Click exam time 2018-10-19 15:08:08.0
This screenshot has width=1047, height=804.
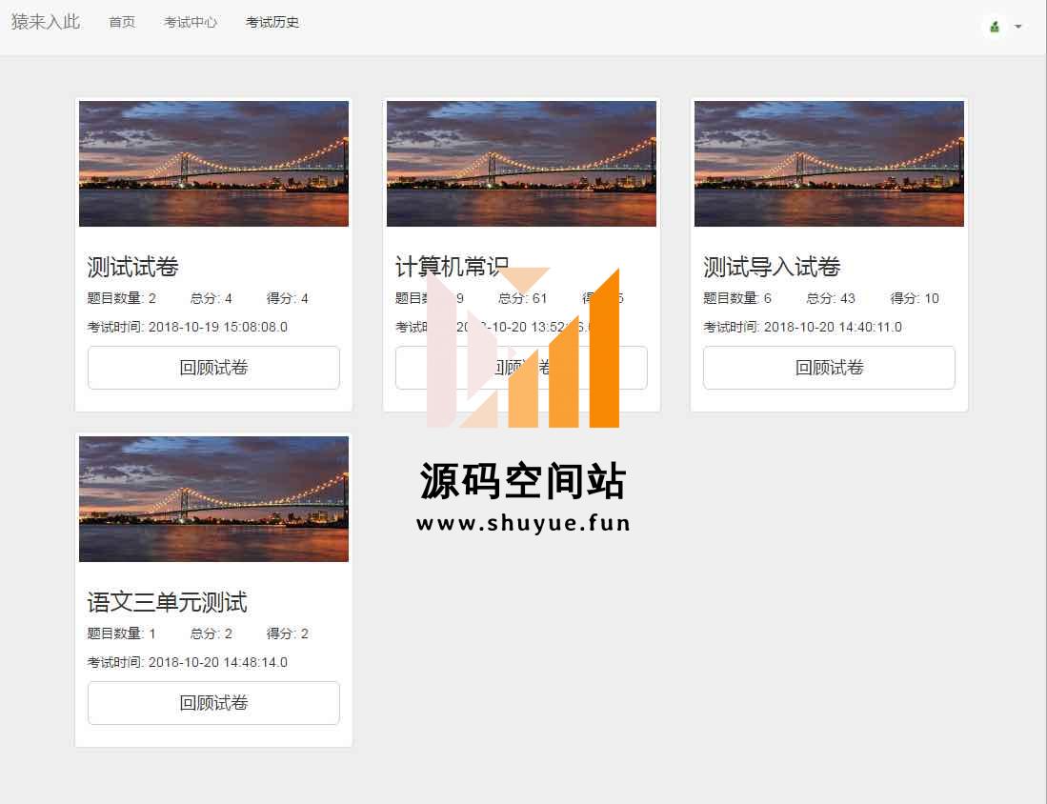pos(187,327)
